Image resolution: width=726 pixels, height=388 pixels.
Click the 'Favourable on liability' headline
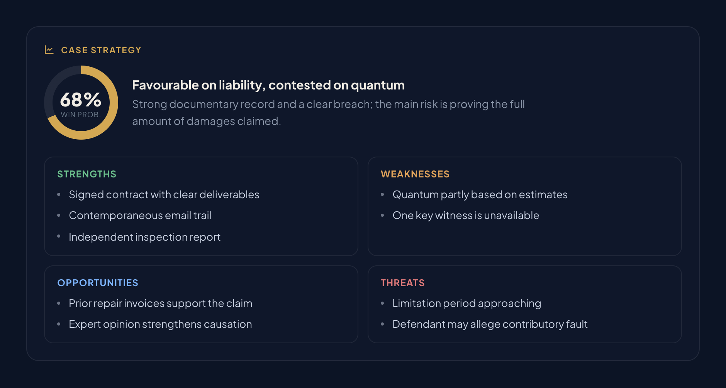tap(268, 85)
